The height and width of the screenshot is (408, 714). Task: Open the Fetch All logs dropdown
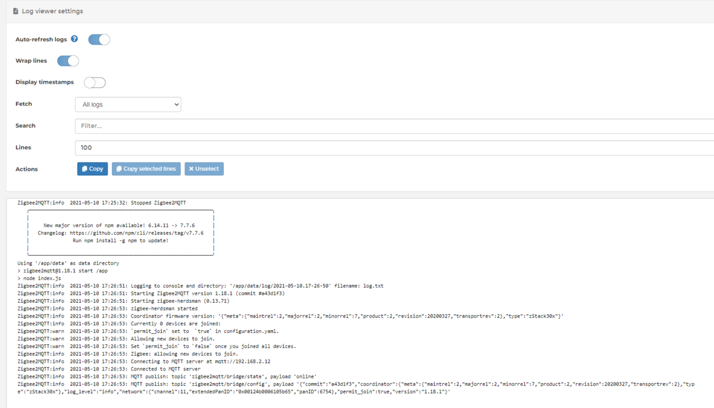(128, 105)
